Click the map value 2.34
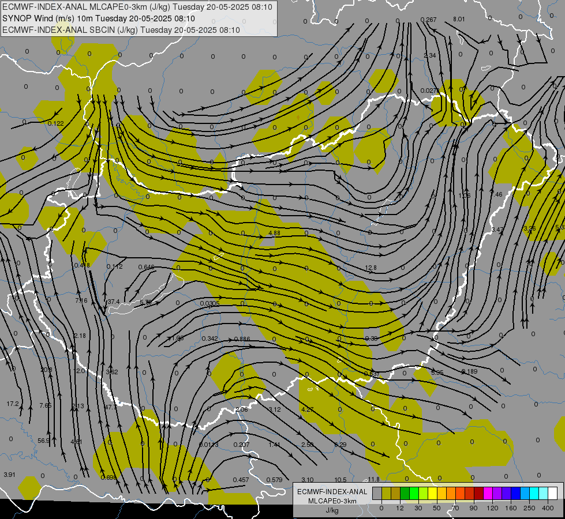The image size is (565, 519). pos(430,55)
